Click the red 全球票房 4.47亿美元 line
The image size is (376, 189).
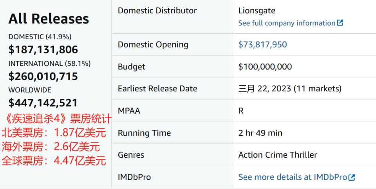pyautogui.click(x=54, y=161)
